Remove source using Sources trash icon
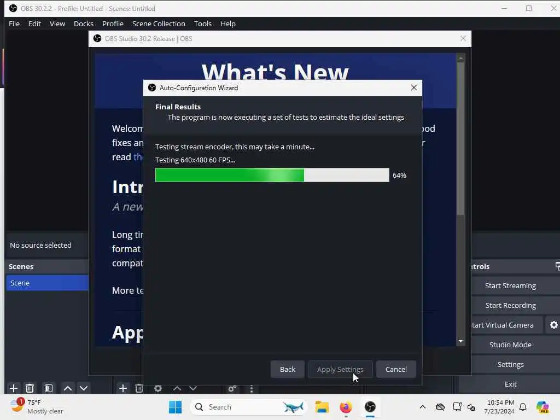 coord(139,388)
